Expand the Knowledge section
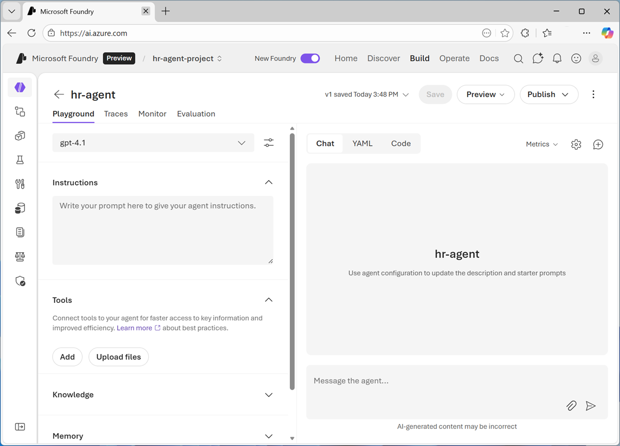 (269, 394)
